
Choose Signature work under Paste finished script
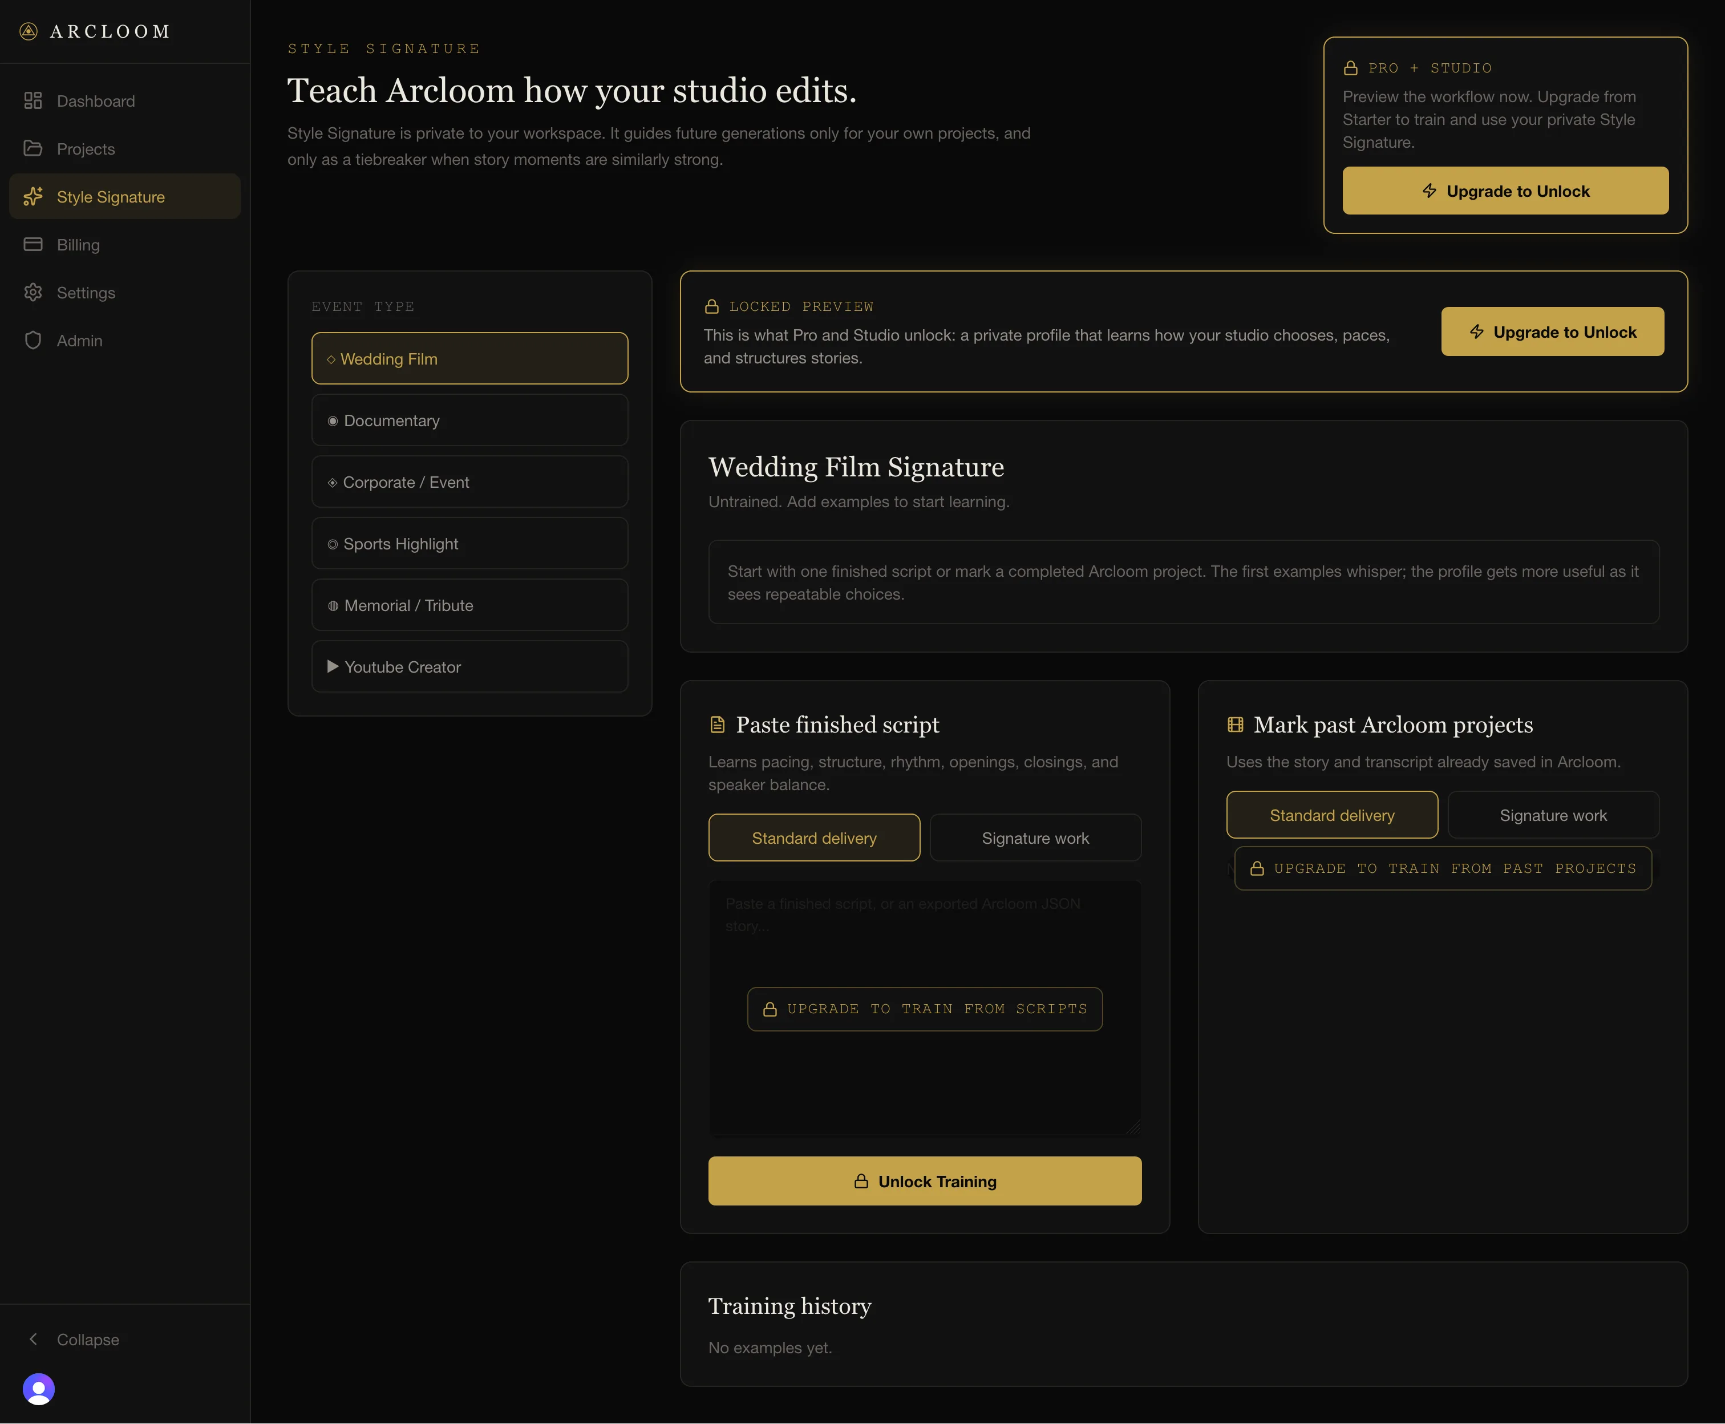point(1035,838)
